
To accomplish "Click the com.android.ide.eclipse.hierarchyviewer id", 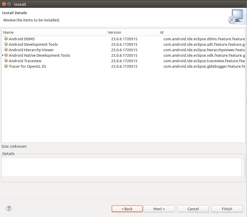I will click(x=204, y=50).
